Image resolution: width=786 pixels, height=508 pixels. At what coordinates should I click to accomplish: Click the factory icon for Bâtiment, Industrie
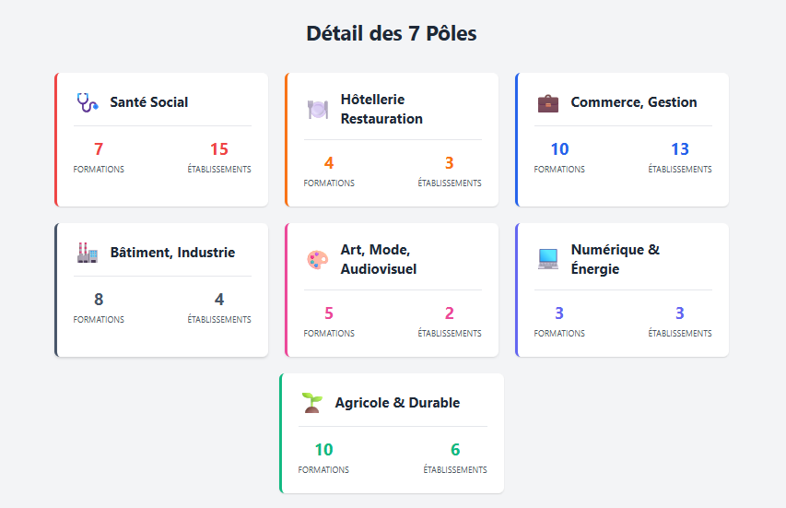tap(87, 253)
